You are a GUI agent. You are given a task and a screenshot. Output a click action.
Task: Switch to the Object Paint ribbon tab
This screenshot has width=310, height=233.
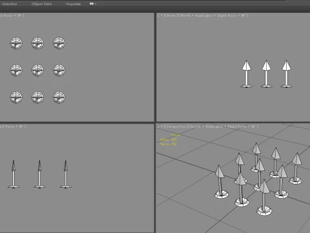click(x=41, y=4)
